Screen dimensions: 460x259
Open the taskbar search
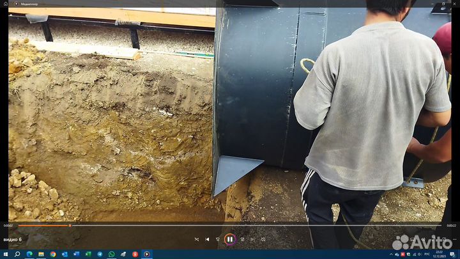pos(17,254)
